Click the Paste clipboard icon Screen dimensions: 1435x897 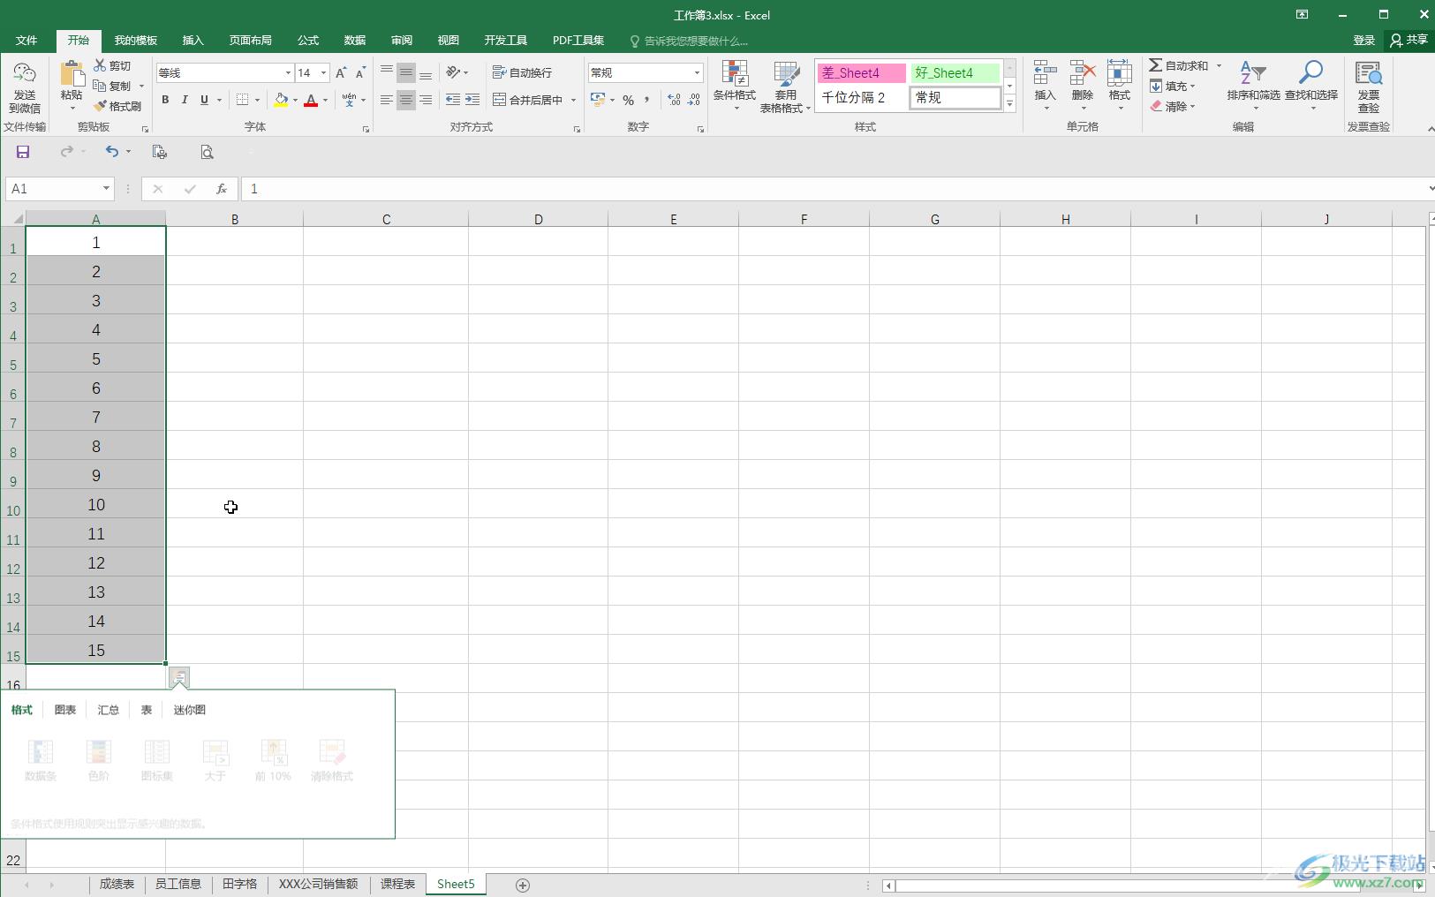pyautogui.click(x=72, y=74)
